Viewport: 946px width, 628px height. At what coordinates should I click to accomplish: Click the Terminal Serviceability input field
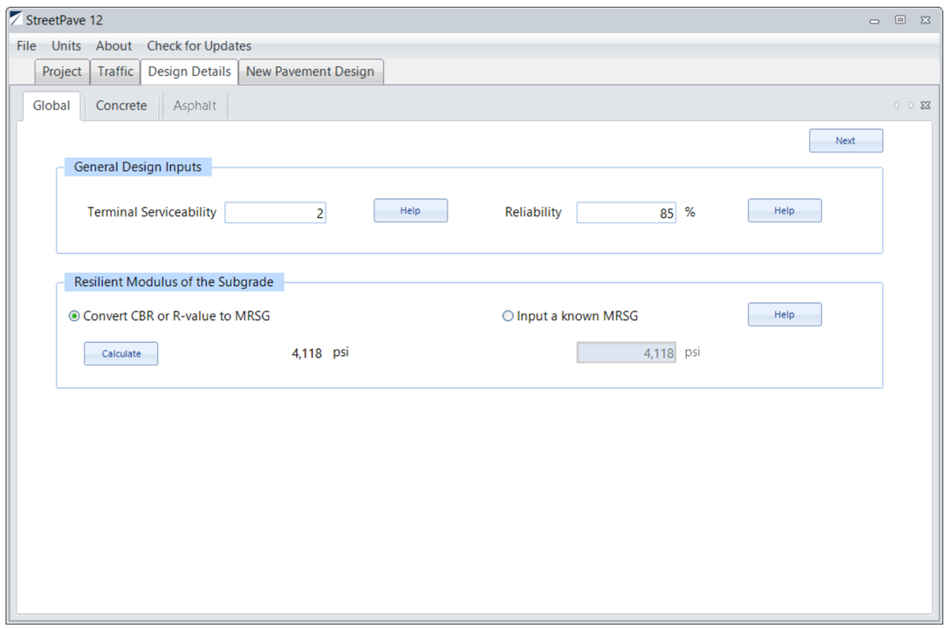275,213
